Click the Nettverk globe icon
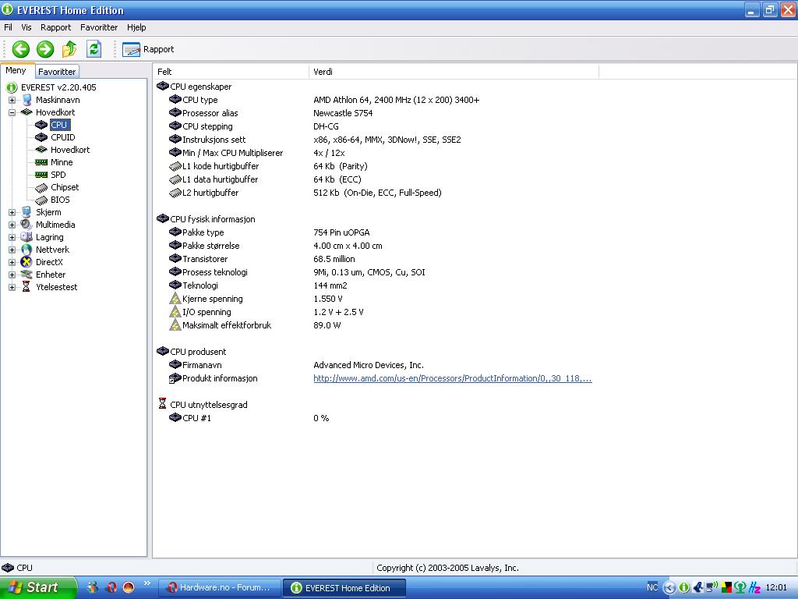 26,250
